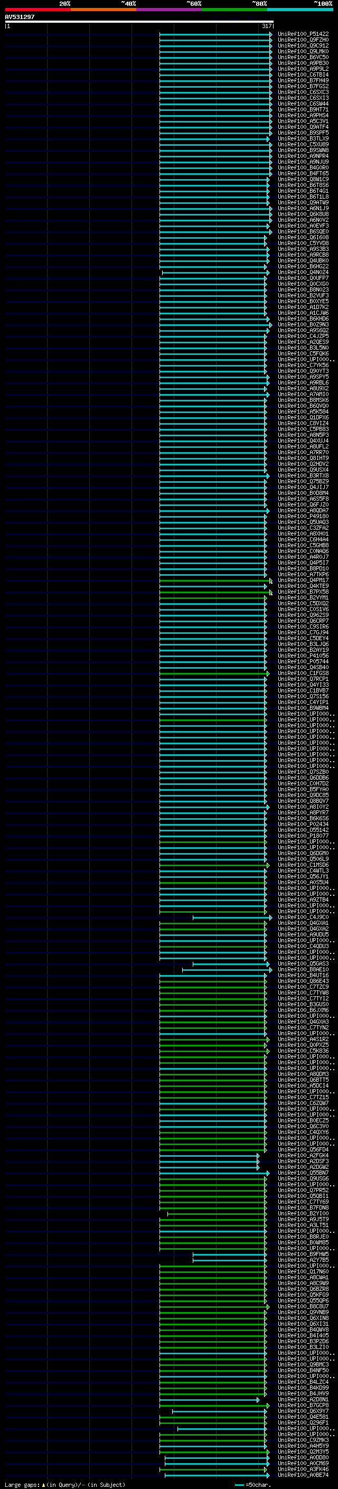Select label UniRef100_A6N1J9
338x1489 pixels.
click(303, 209)
